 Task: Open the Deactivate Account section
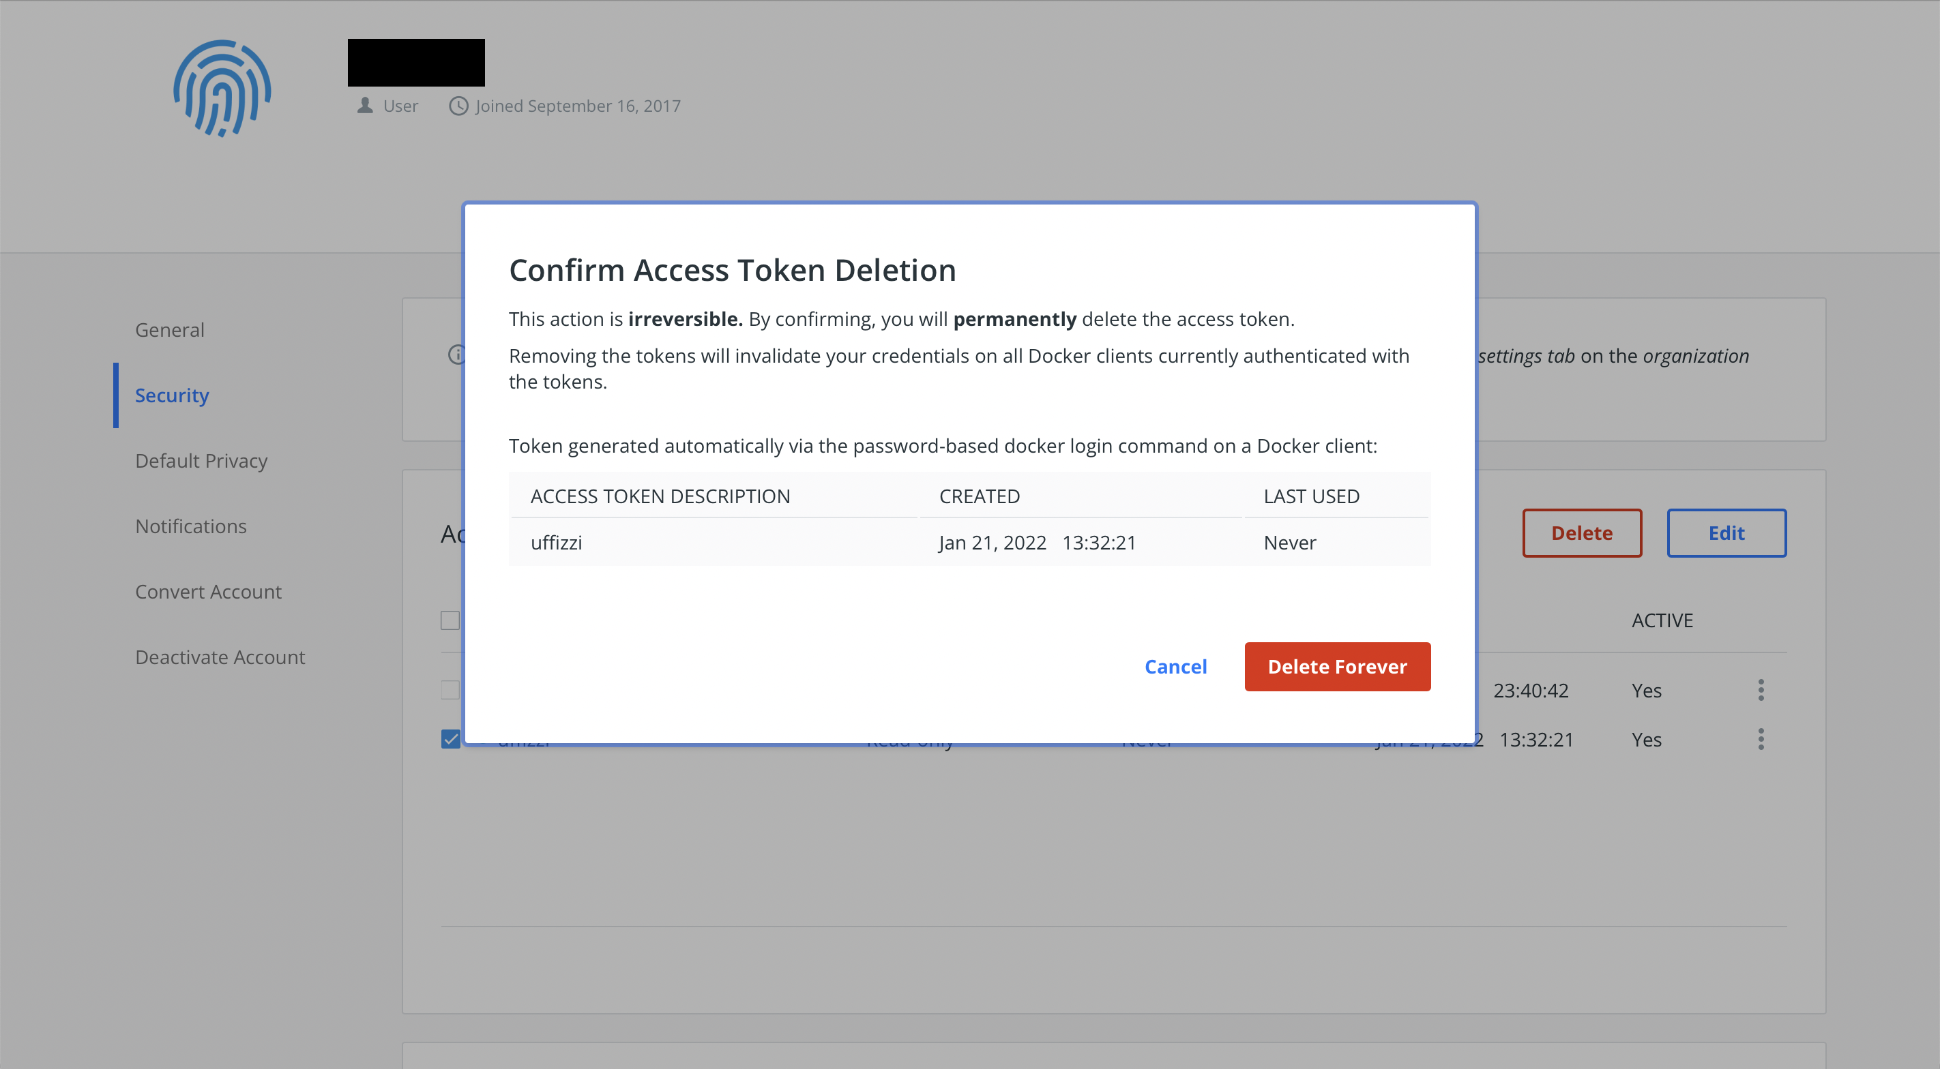pyautogui.click(x=220, y=657)
